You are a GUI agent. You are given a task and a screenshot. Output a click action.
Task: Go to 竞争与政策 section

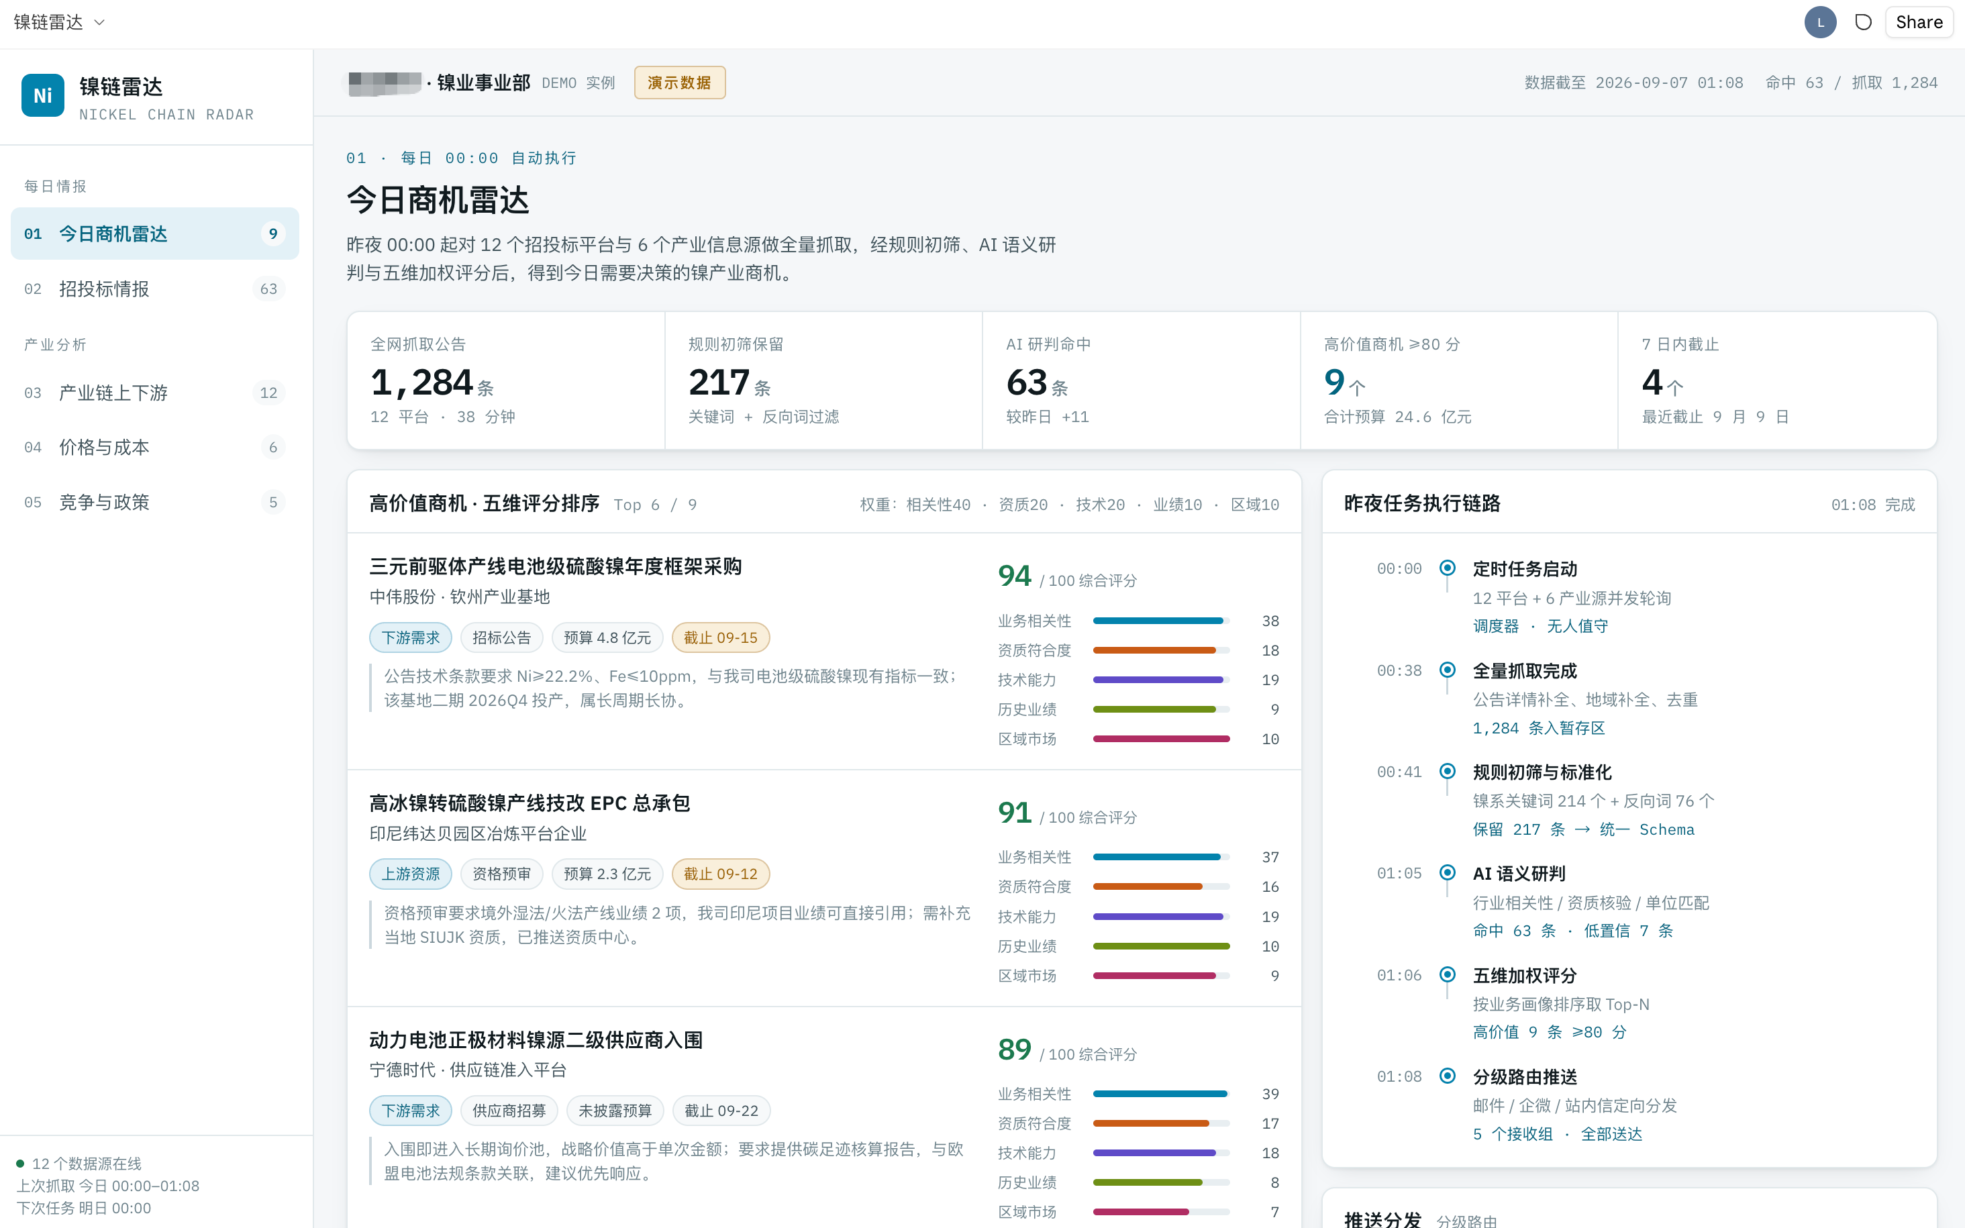pyautogui.click(x=155, y=503)
